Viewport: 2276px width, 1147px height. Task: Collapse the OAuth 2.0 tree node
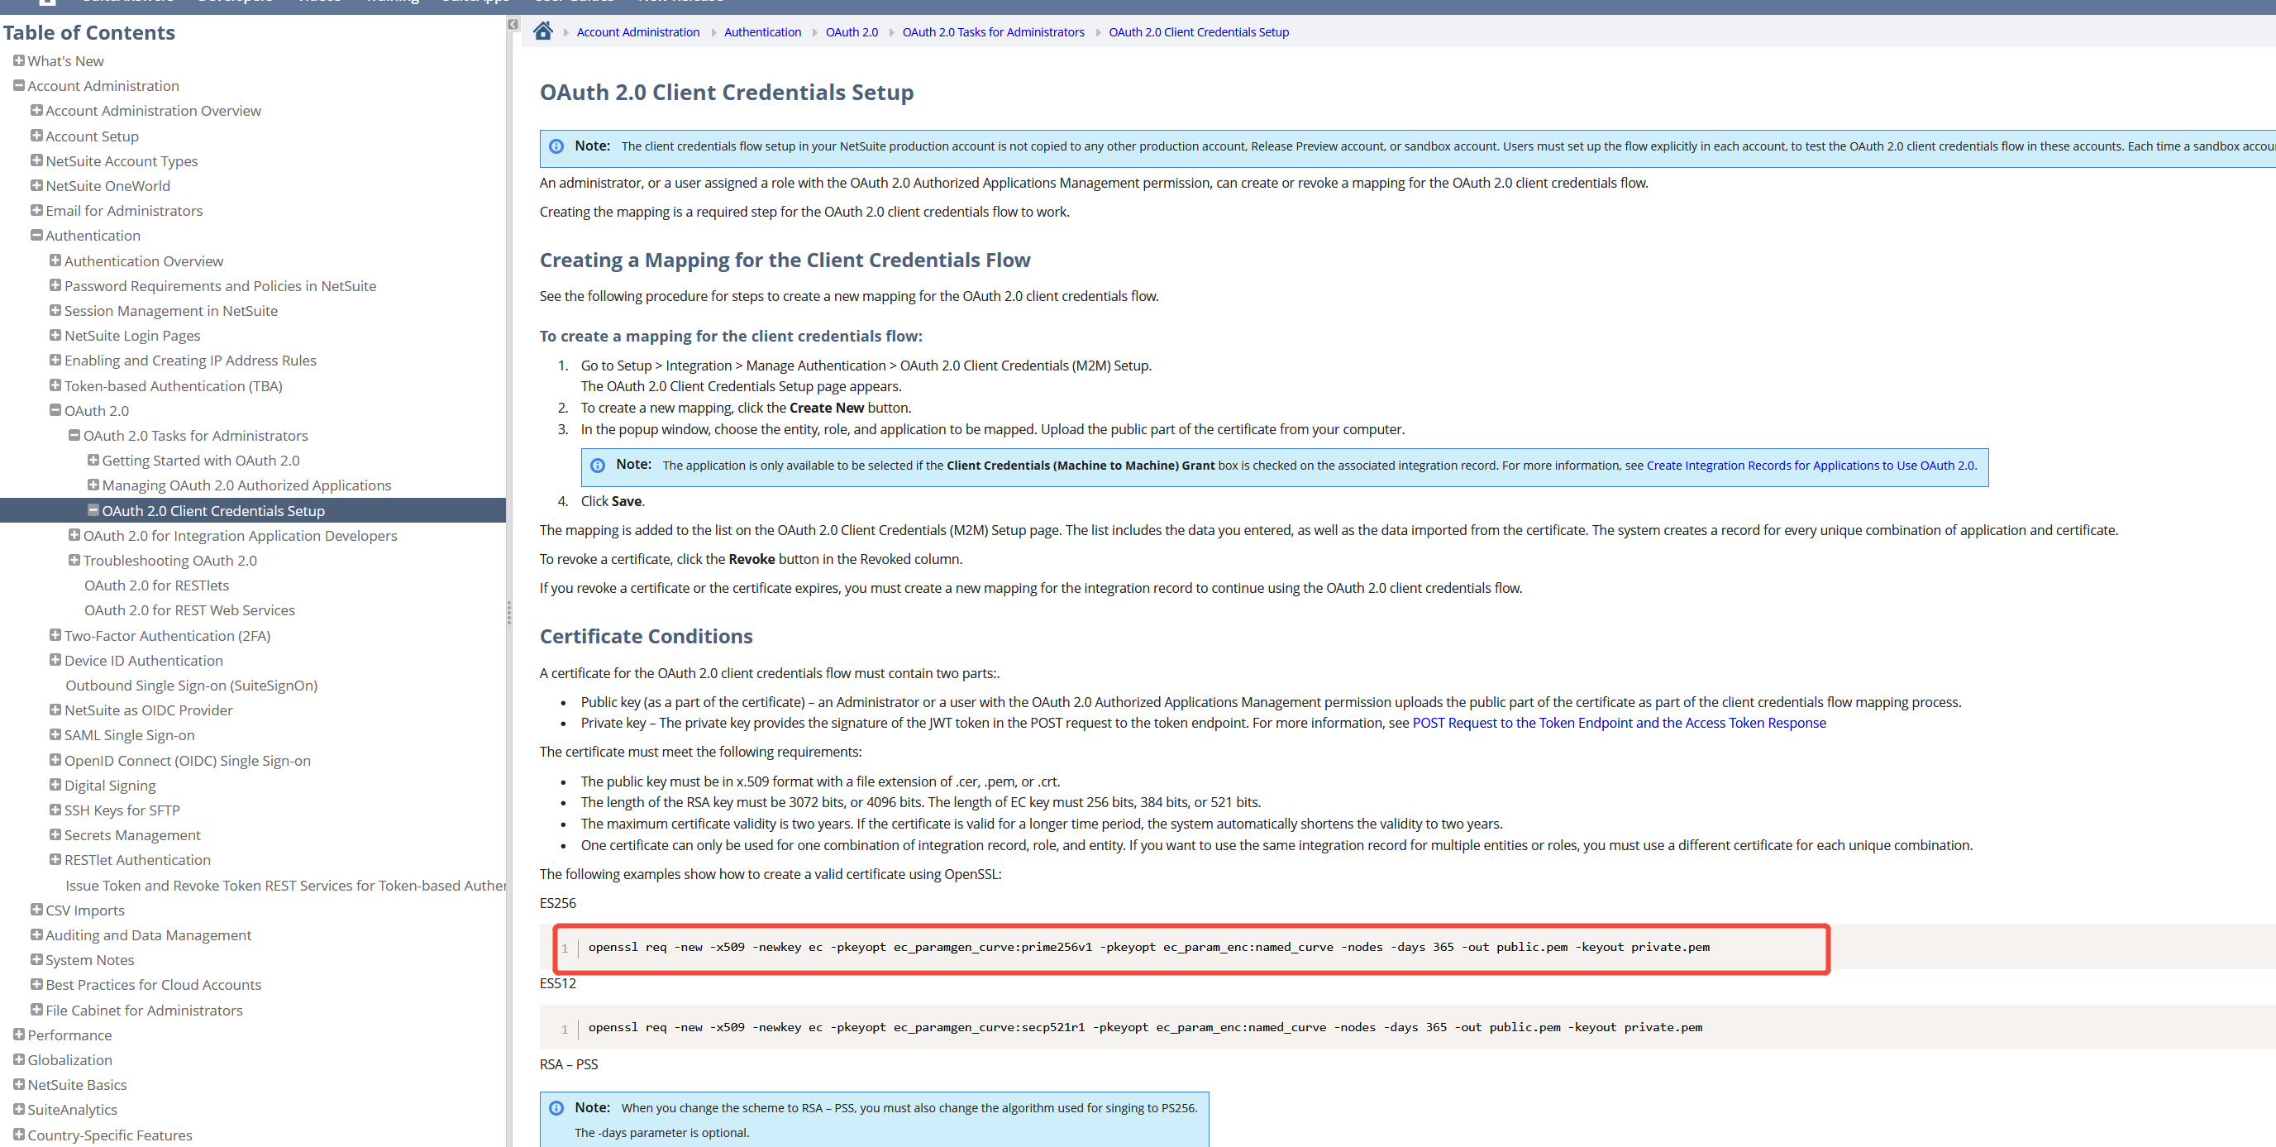[x=55, y=410]
